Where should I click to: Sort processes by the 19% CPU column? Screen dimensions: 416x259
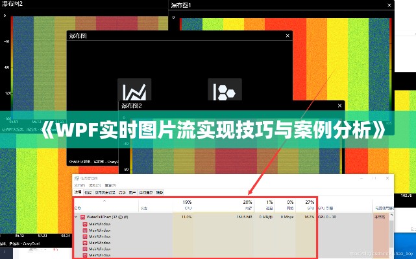coord(187,205)
